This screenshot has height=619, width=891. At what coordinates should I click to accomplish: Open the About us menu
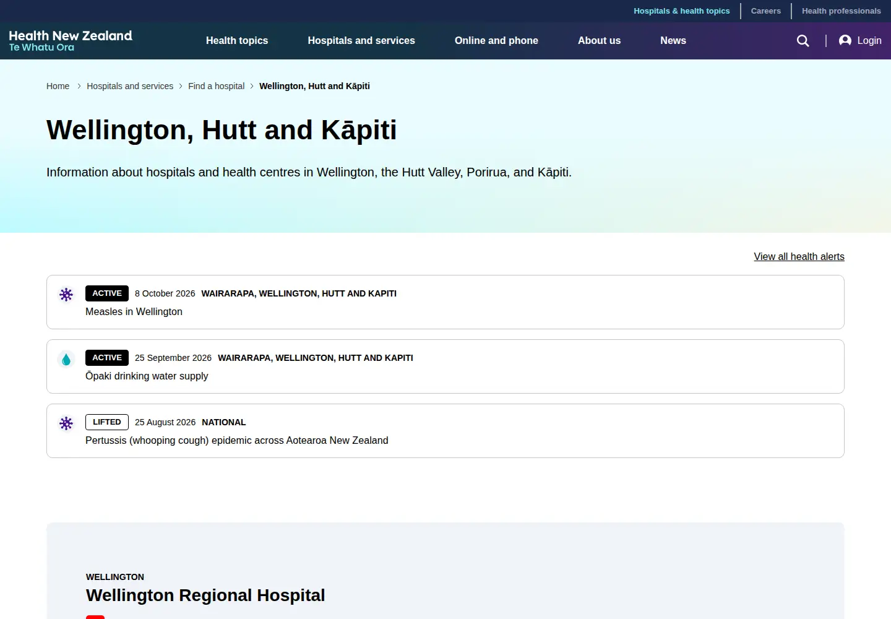coord(599,41)
